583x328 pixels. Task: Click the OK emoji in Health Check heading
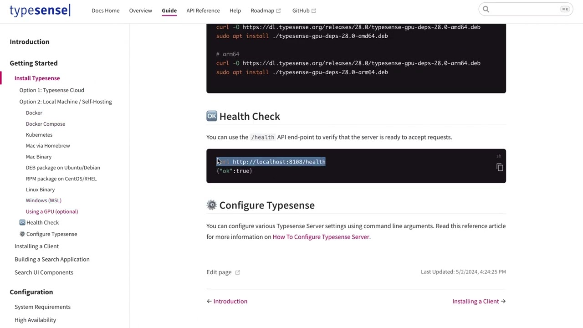tap(212, 116)
